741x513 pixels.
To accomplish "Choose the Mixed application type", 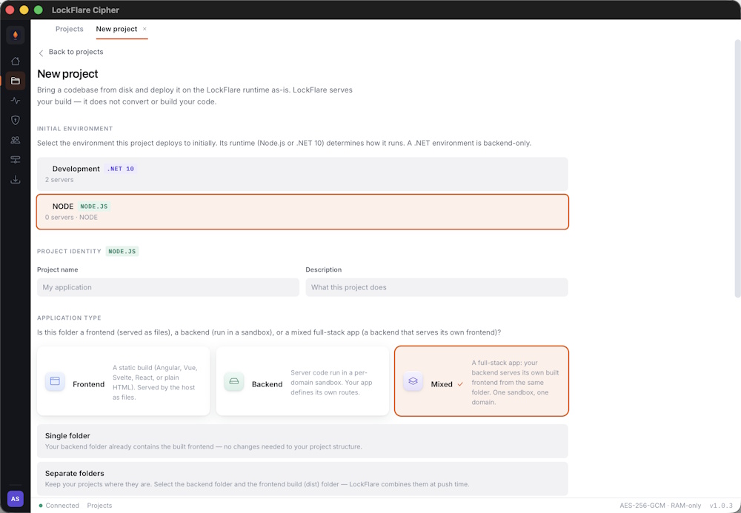I will (482, 381).
